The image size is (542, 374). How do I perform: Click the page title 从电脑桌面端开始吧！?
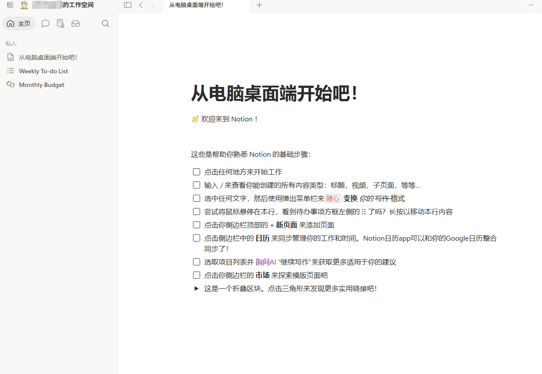[274, 94]
